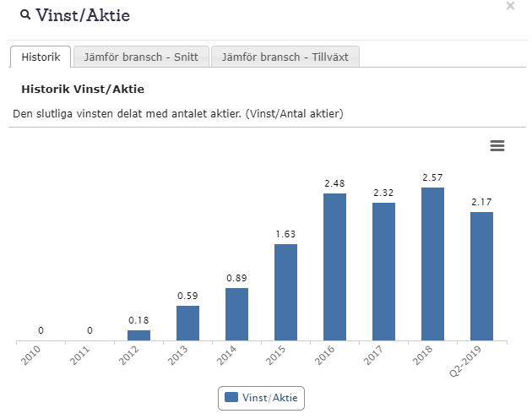This screenshot has height=419, width=532.
Task: Select the 2013 bar showing 0.59
Action: click(x=187, y=323)
